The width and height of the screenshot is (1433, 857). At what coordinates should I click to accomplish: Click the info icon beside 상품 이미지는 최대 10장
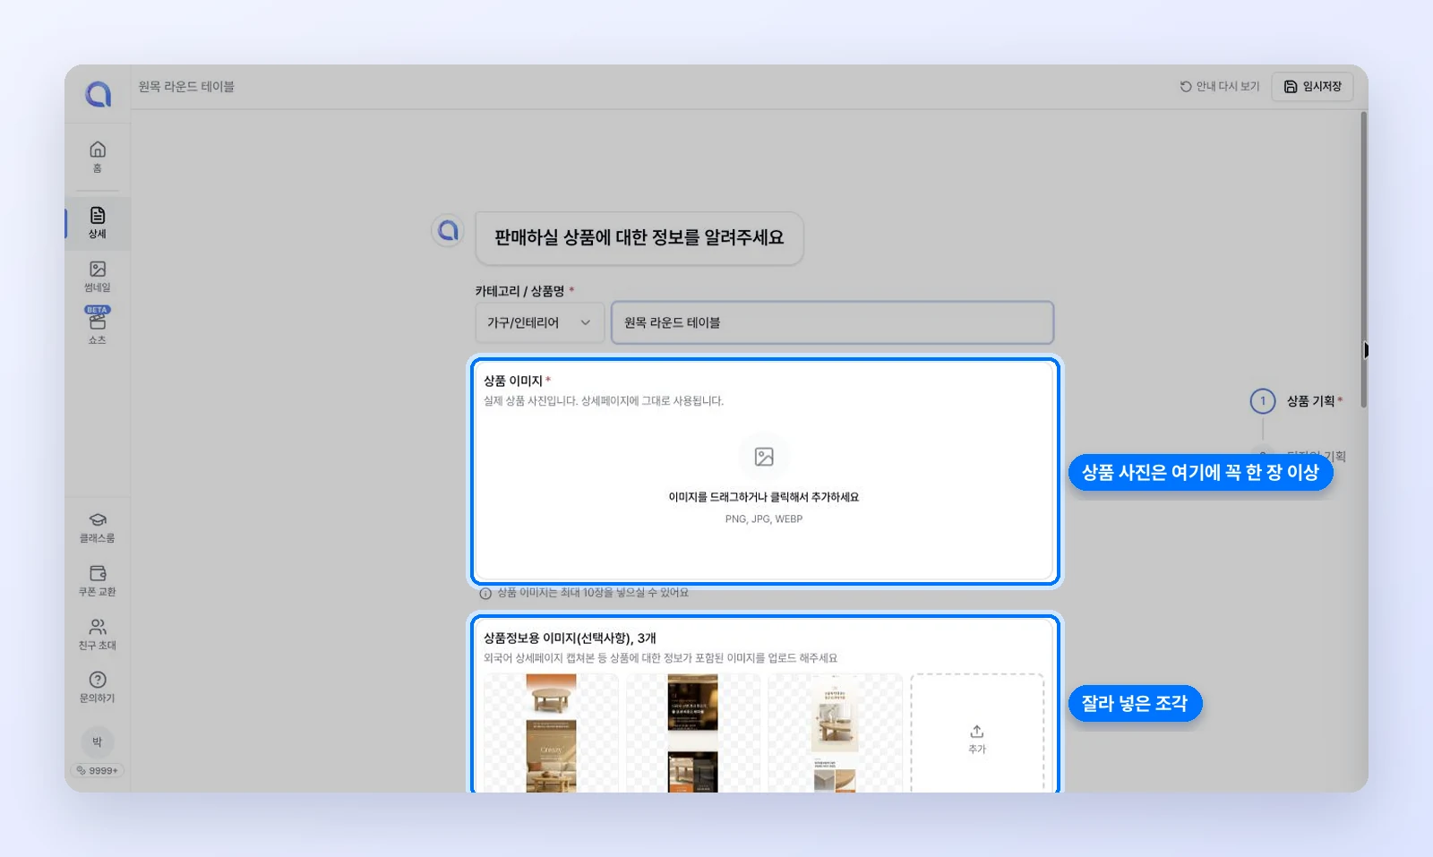point(485,593)
